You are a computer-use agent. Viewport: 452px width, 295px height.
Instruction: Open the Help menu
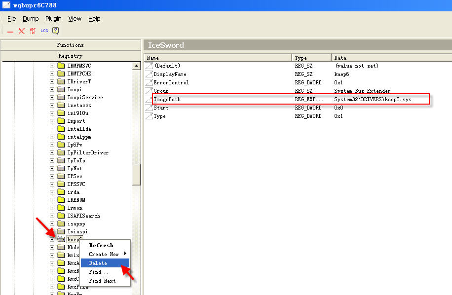click(x=94, y=19)
